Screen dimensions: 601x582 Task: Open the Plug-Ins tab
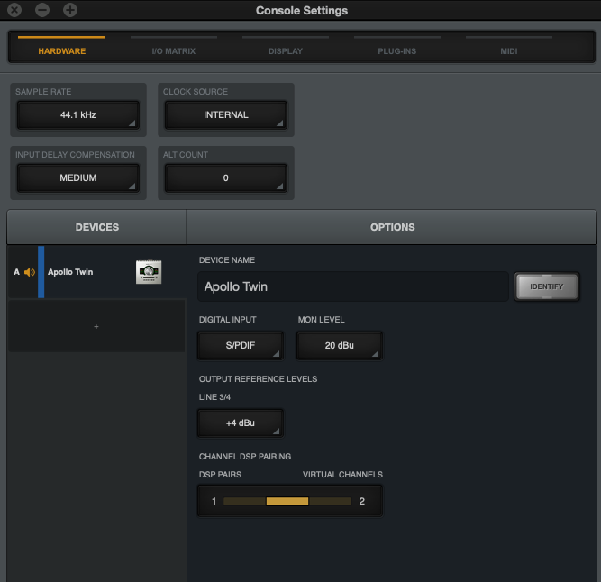(396, 50)
